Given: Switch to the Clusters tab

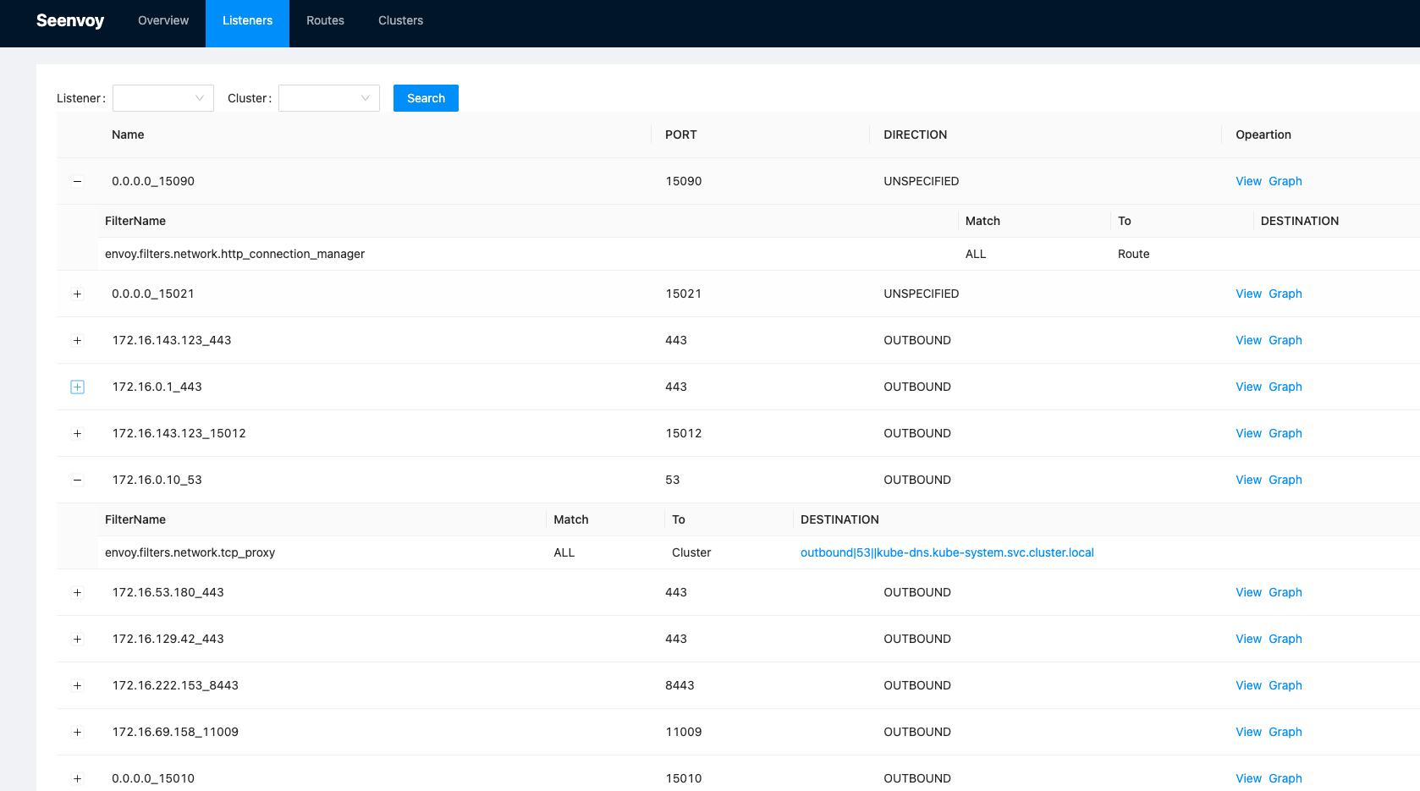Looking at the screenshot, I should 400,20.
